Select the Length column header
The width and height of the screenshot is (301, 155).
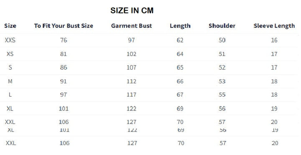click(180, 26)
